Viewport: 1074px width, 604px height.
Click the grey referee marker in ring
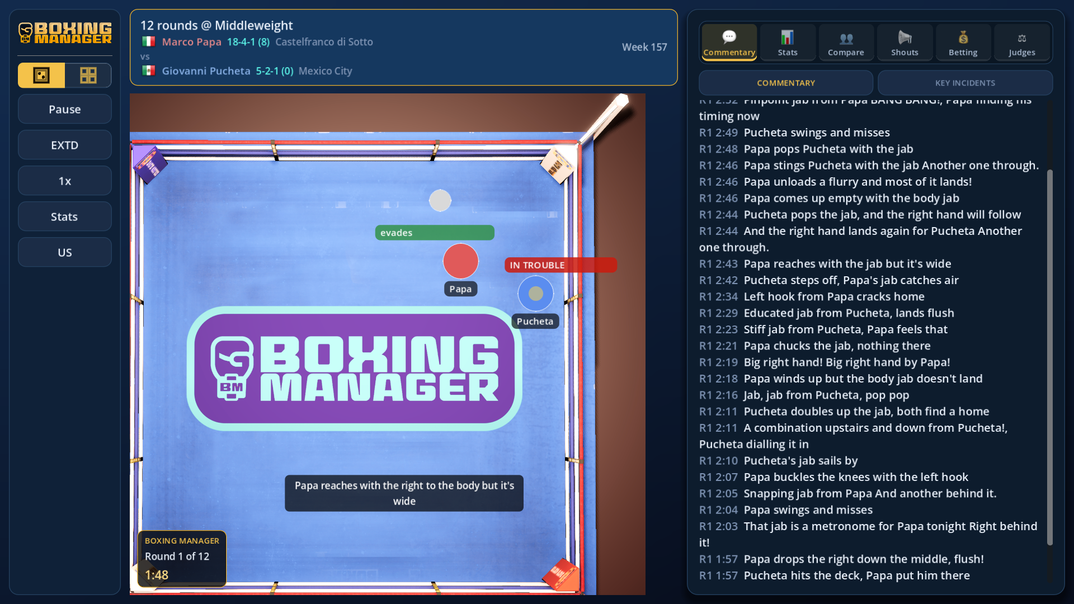pyautogui.click(x=440, y=200)
